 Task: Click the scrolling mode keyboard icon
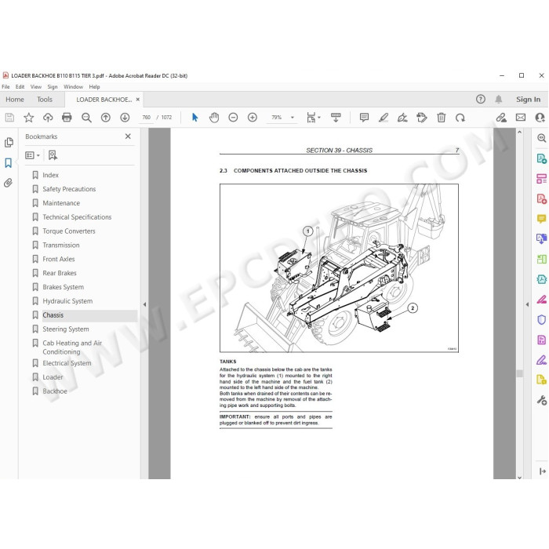coord(336,118)
